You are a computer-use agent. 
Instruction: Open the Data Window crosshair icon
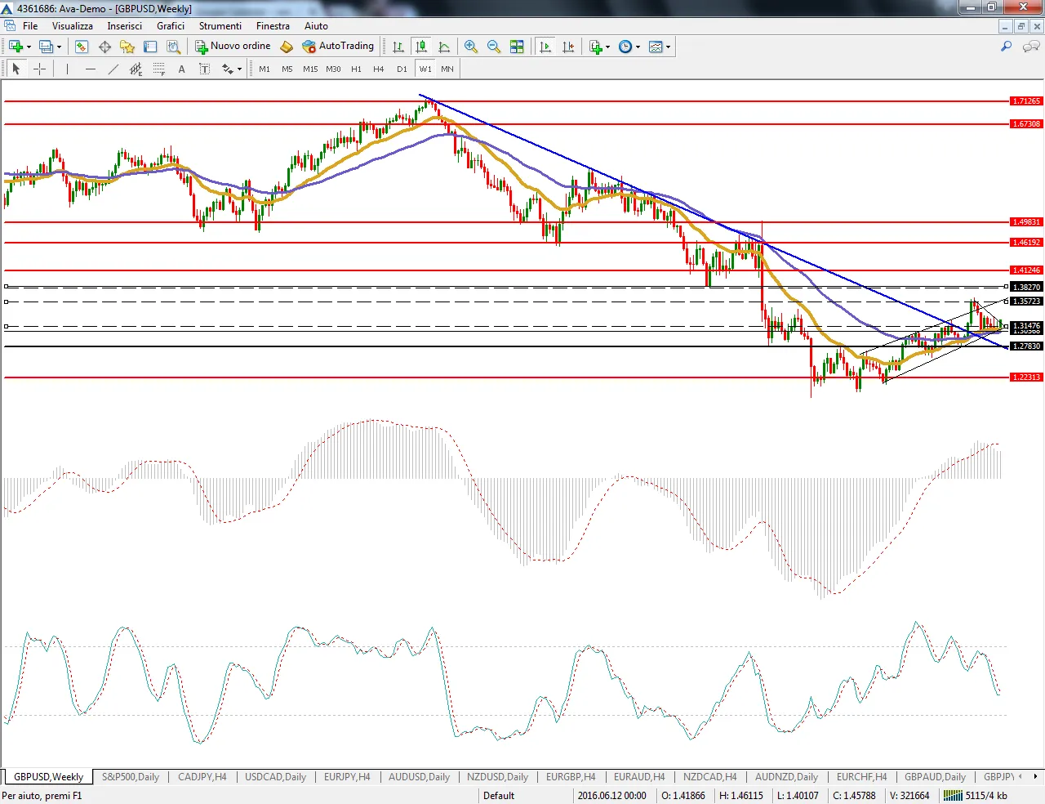104,47
